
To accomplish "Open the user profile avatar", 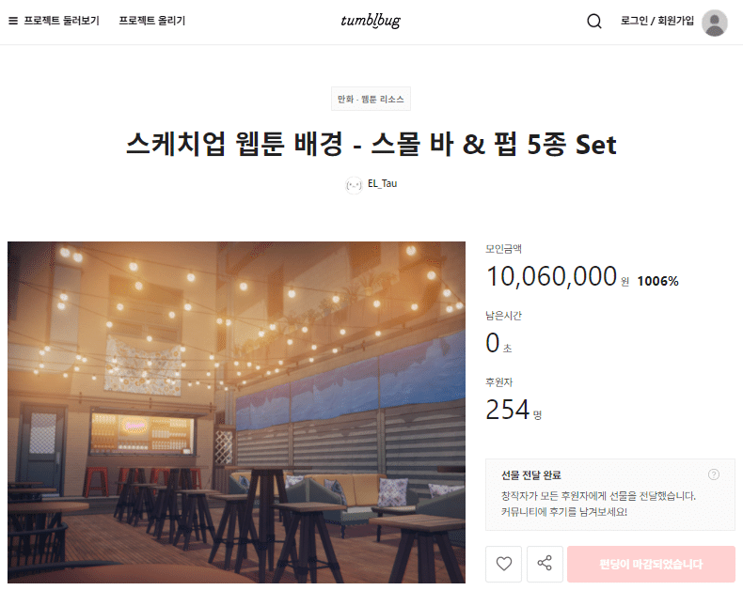I will (715, 23).
